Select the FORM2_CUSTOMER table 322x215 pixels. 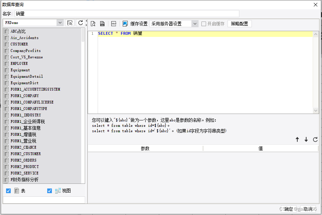26,154
